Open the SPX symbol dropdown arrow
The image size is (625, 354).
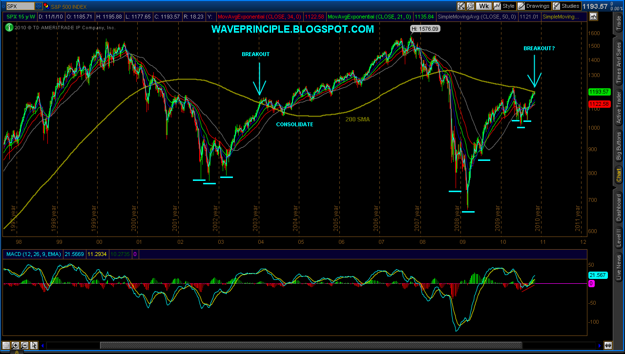click(x=38, y=6)
